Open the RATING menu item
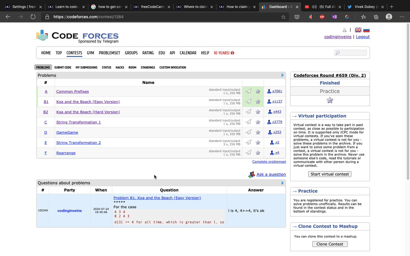This screenshot has width=410, height=256. pyautogui.click(x=148, y=53)
